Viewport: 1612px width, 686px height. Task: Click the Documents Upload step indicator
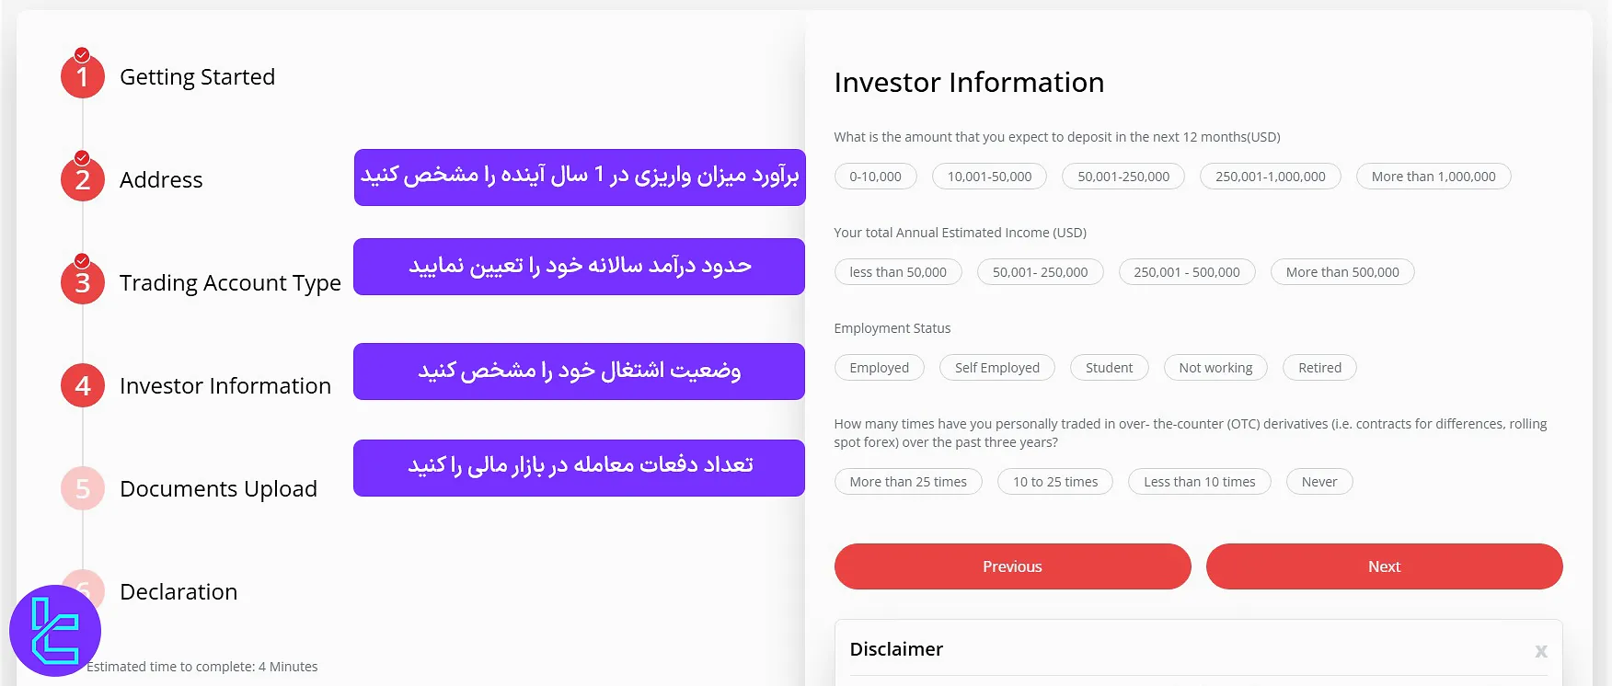81,488
